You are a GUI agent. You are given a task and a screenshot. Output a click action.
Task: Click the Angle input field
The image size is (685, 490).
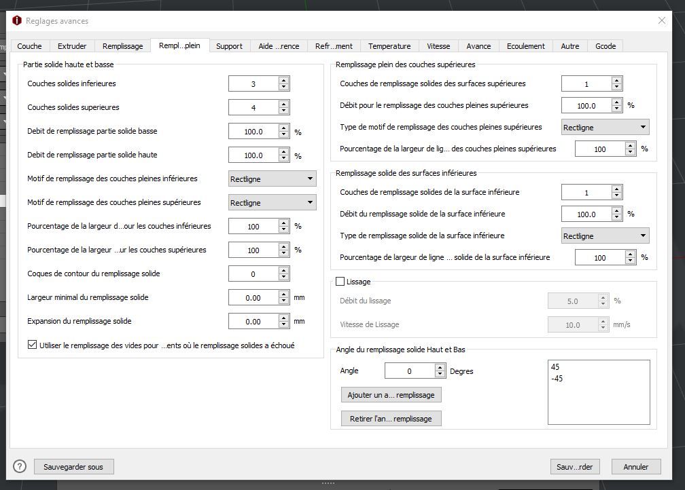tap(410, 371)
